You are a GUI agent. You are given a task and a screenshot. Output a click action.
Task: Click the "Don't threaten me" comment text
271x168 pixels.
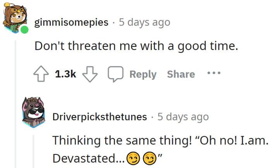(x=135, y=46)
